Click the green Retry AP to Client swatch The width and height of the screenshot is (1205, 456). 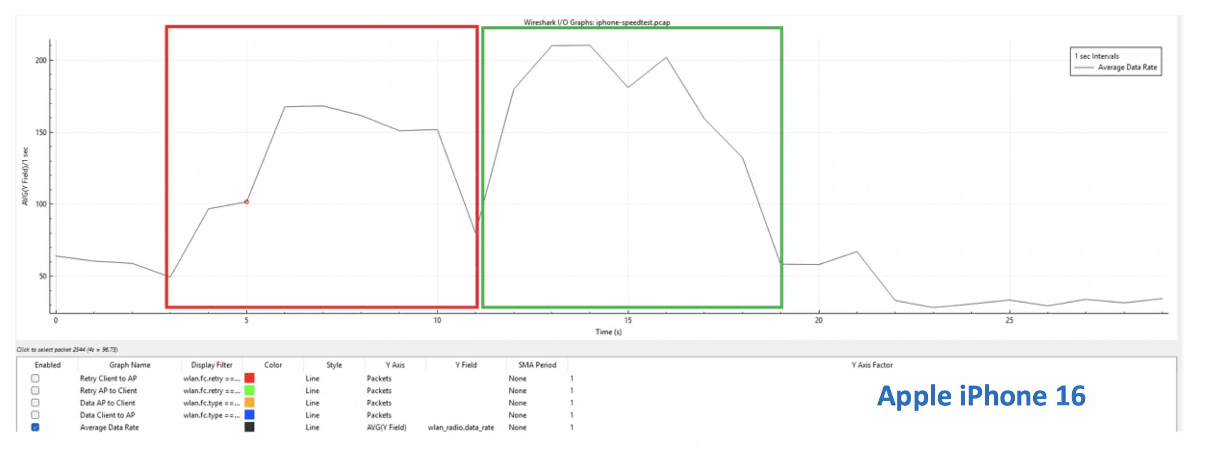(249, 390)
